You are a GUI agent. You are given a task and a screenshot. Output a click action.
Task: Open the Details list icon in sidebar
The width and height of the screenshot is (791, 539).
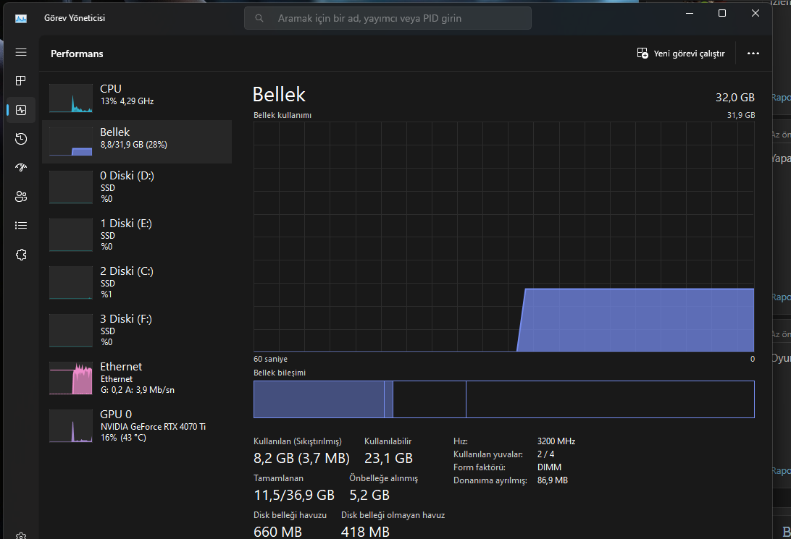(x=21, y=226)
